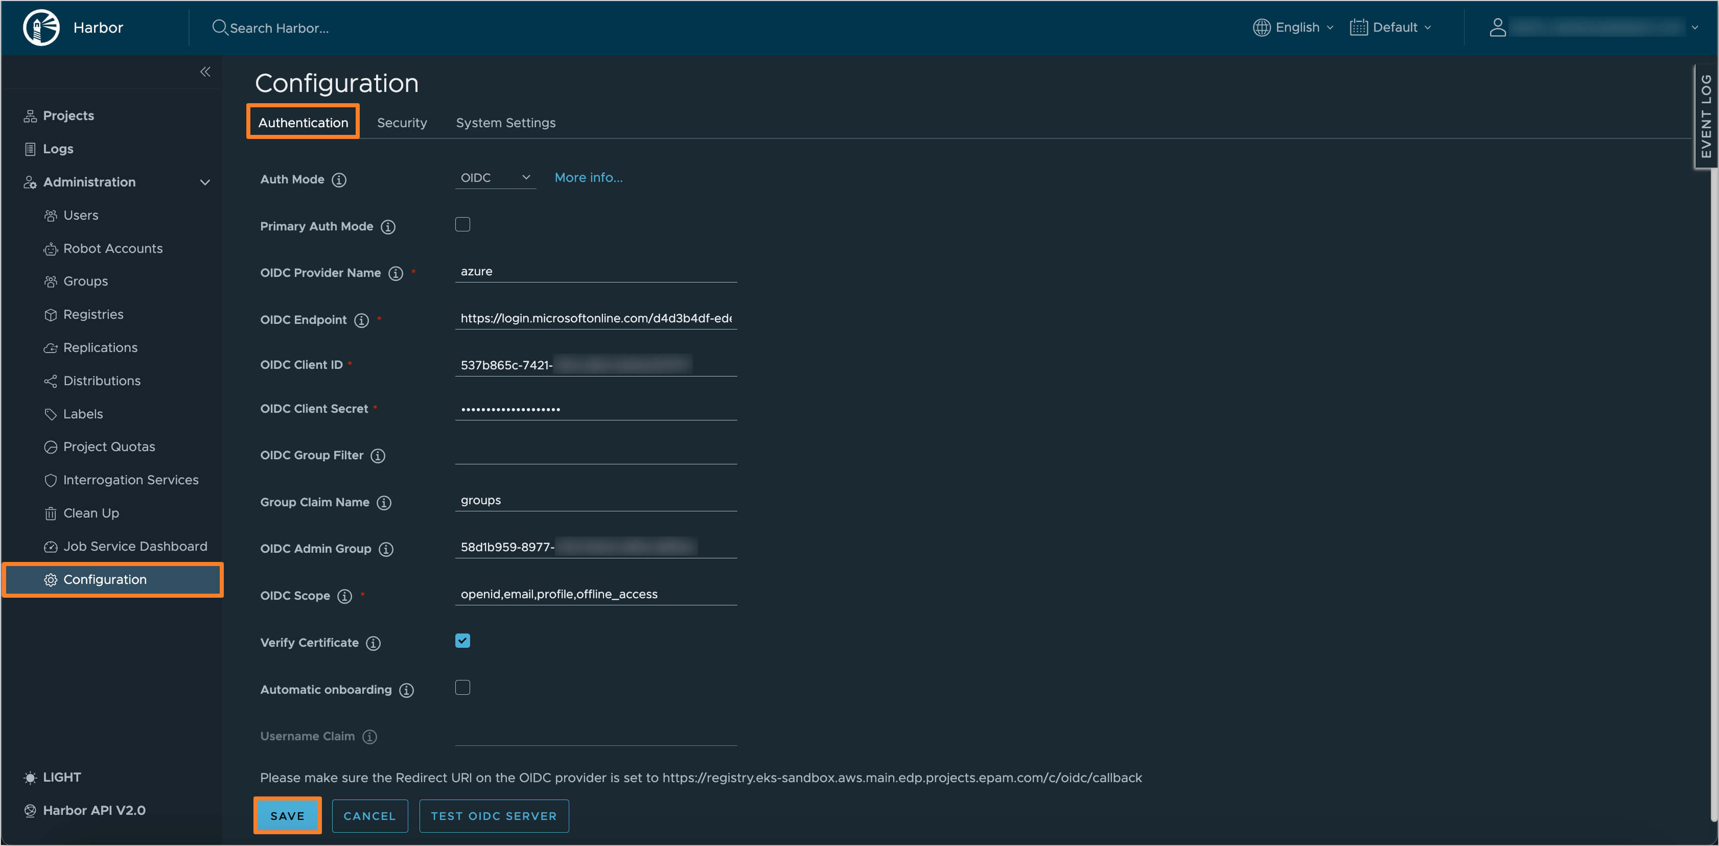Show info for OIDC Admin Group
This screenshot has width=1719, height=846.
point(386,549)
